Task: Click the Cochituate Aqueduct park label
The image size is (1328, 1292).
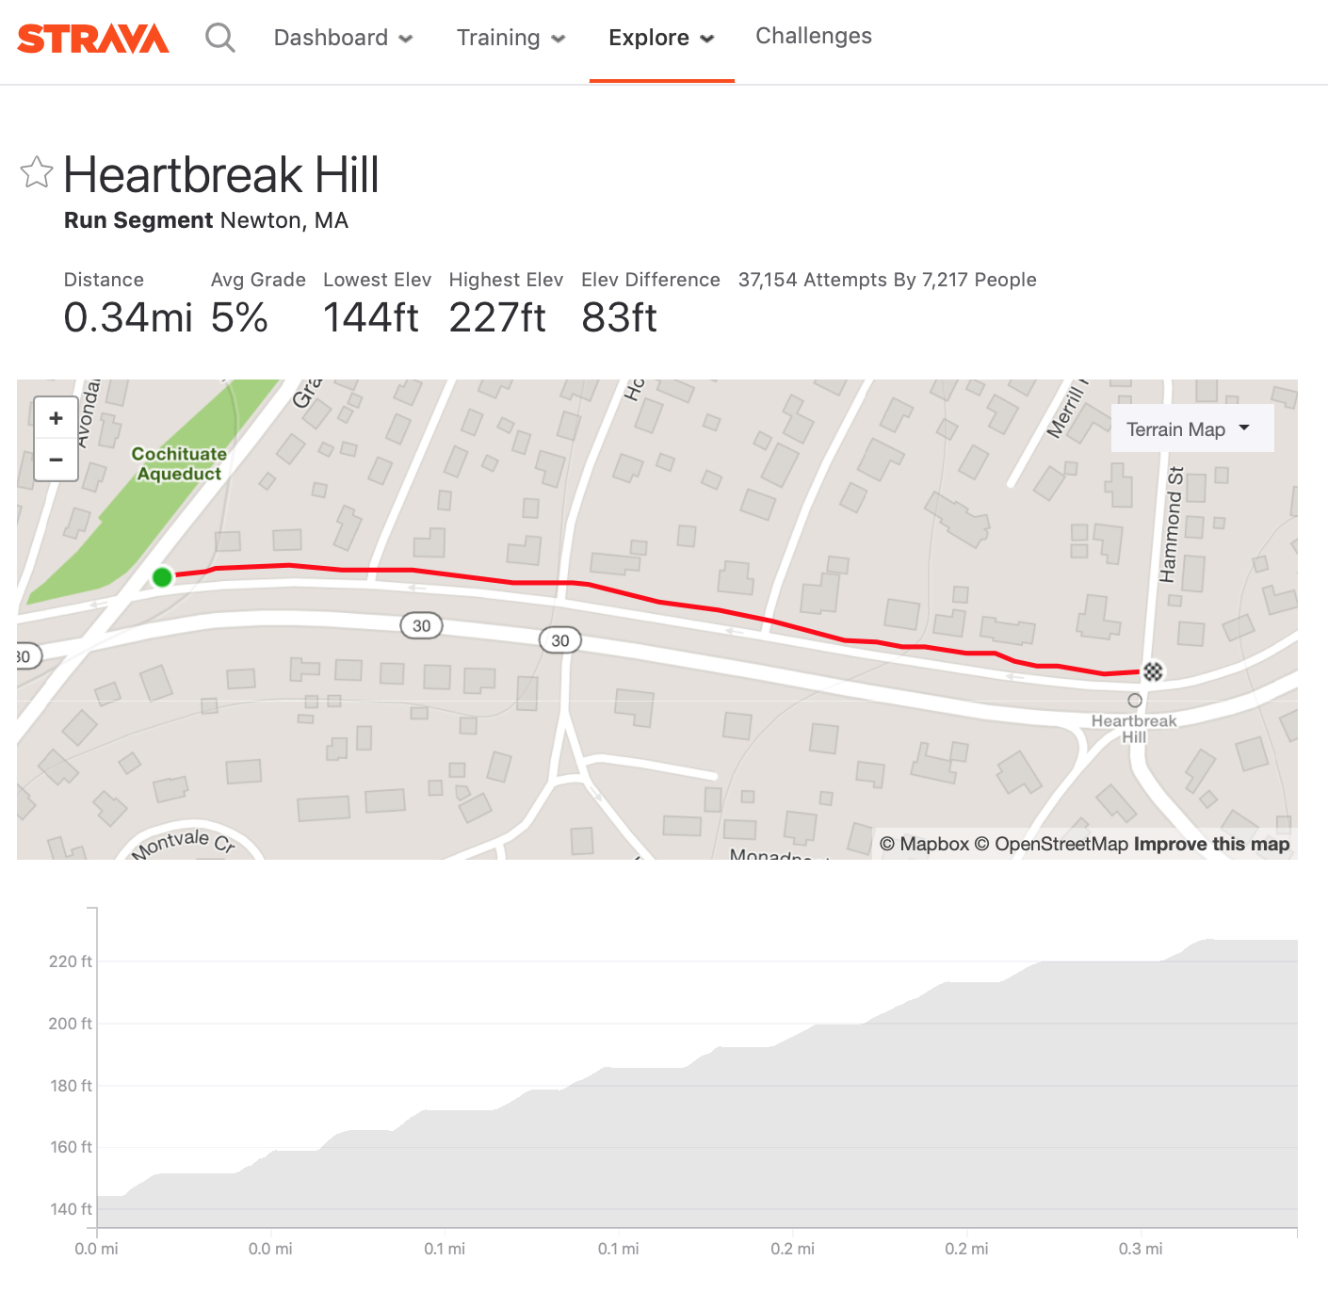Action: (179, 464)
